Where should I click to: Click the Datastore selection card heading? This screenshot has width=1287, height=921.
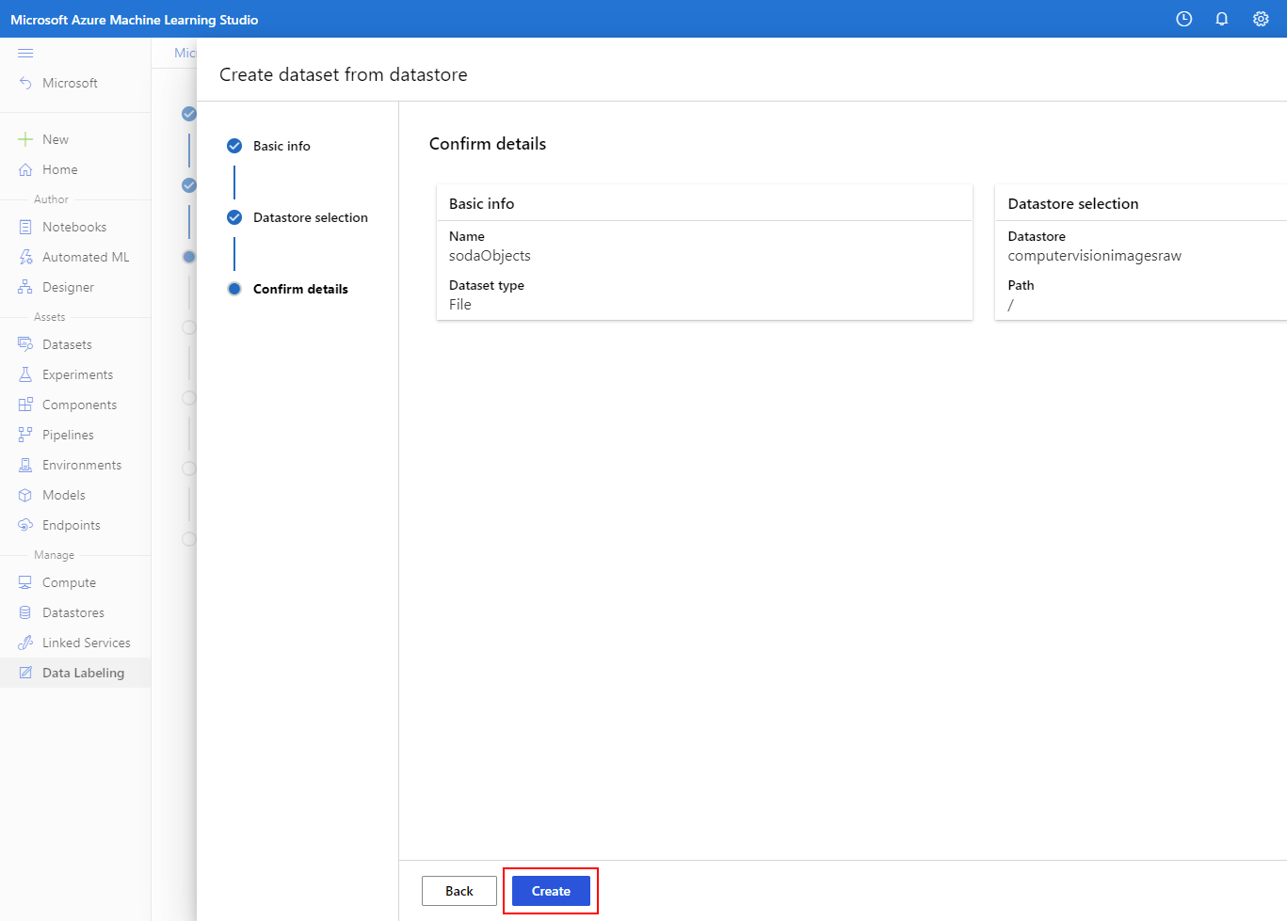[1072, 203]
